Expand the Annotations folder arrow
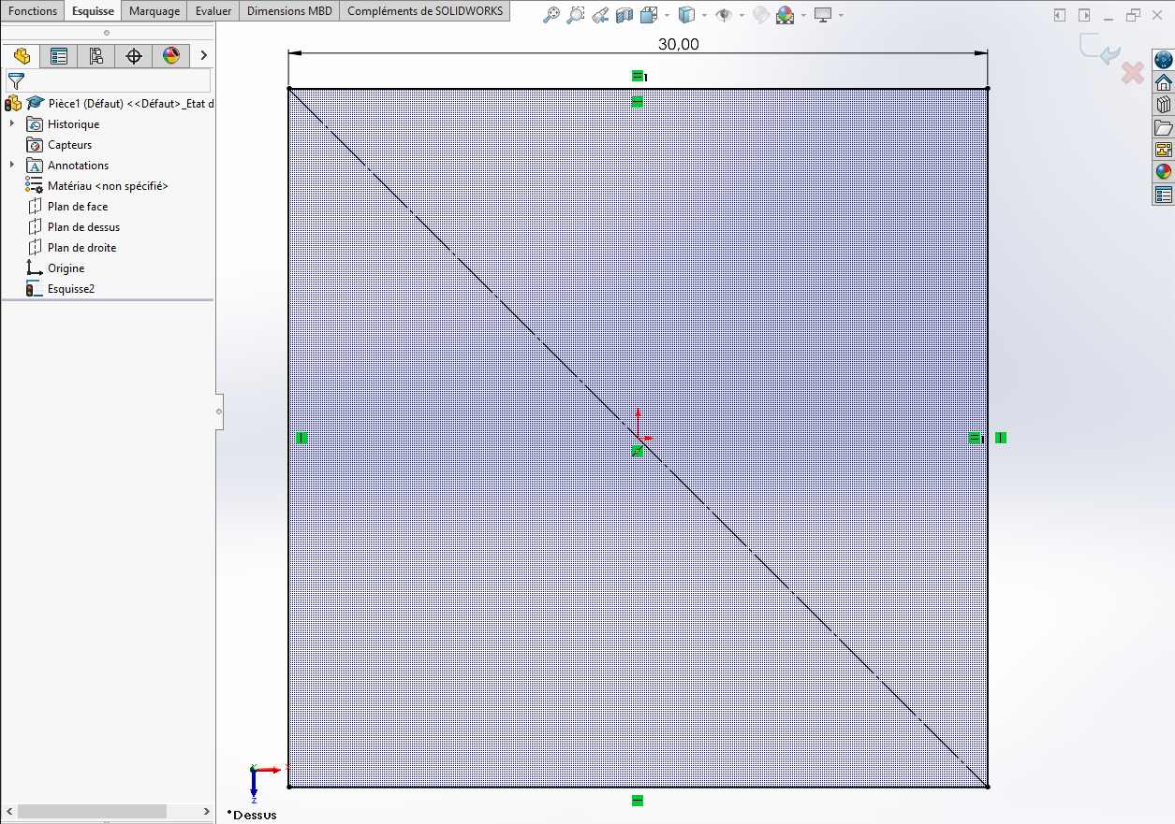1175x824 pixels. pos(12,166)
